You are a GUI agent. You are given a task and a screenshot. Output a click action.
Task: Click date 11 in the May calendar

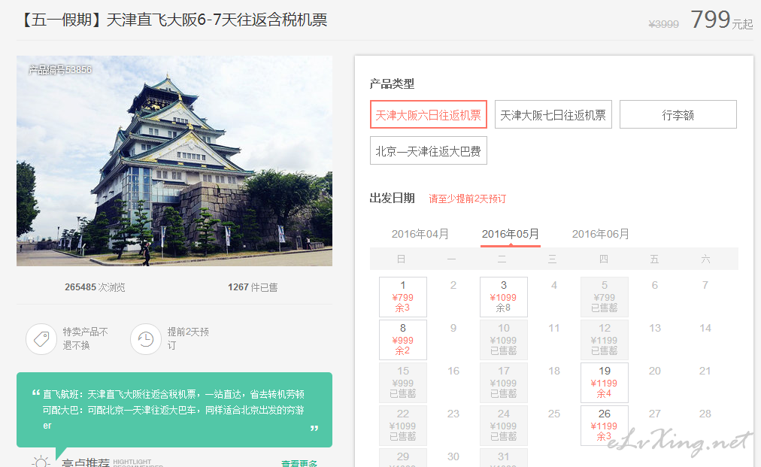click(x=553, y=328)
